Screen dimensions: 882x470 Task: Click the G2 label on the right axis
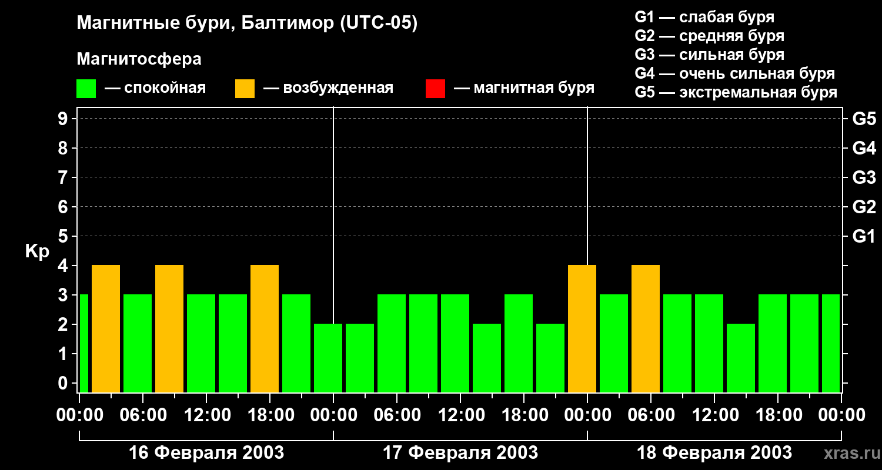click(864, 207)
